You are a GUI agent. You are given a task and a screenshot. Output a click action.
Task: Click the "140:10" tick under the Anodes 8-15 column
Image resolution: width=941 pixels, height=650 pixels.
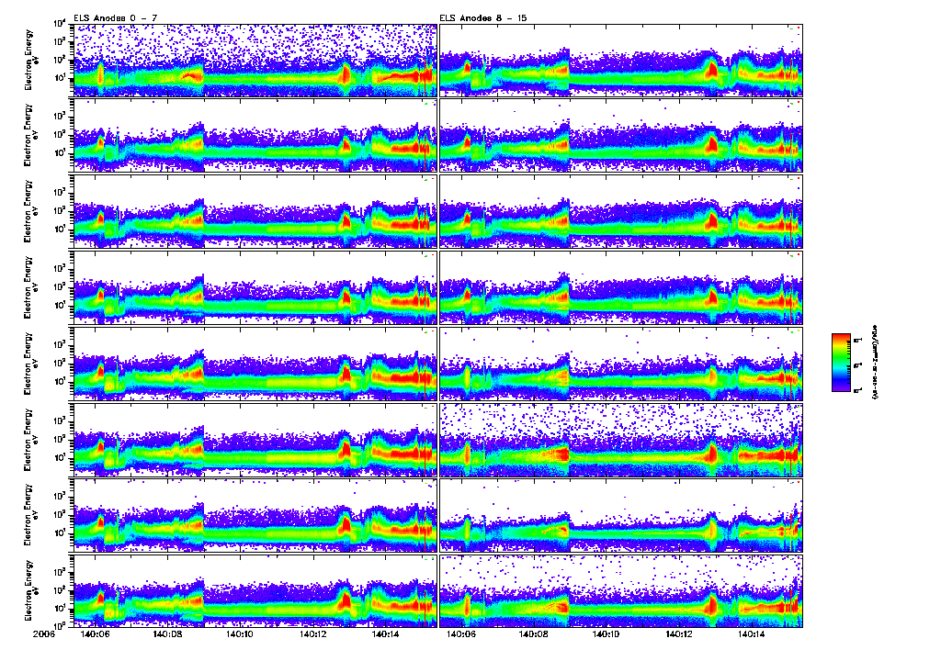click(x=606, y=634)
